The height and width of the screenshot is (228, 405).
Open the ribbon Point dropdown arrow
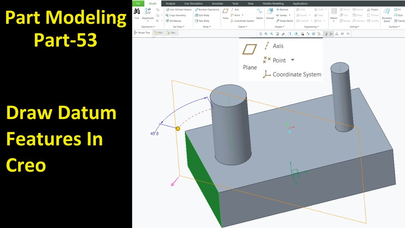(x=242, y=15)
